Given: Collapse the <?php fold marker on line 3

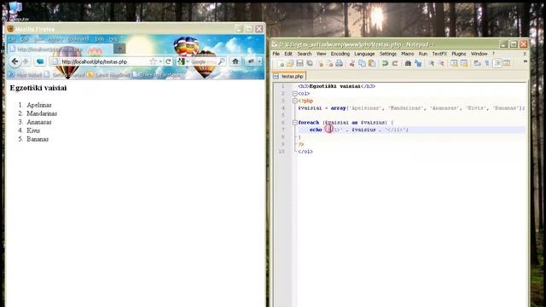Looking at the screenshot, I should 295,101.
